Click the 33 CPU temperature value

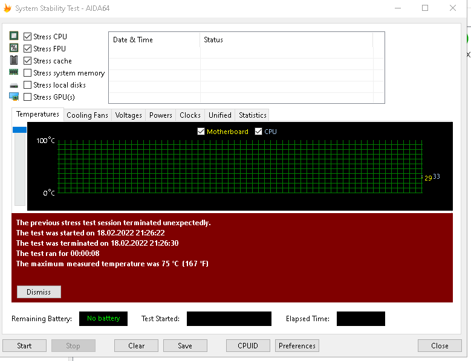coord(437,176)
